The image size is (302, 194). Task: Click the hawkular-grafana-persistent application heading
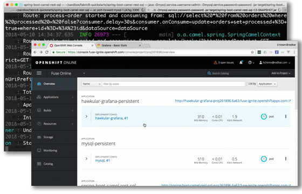coord(110,101)
